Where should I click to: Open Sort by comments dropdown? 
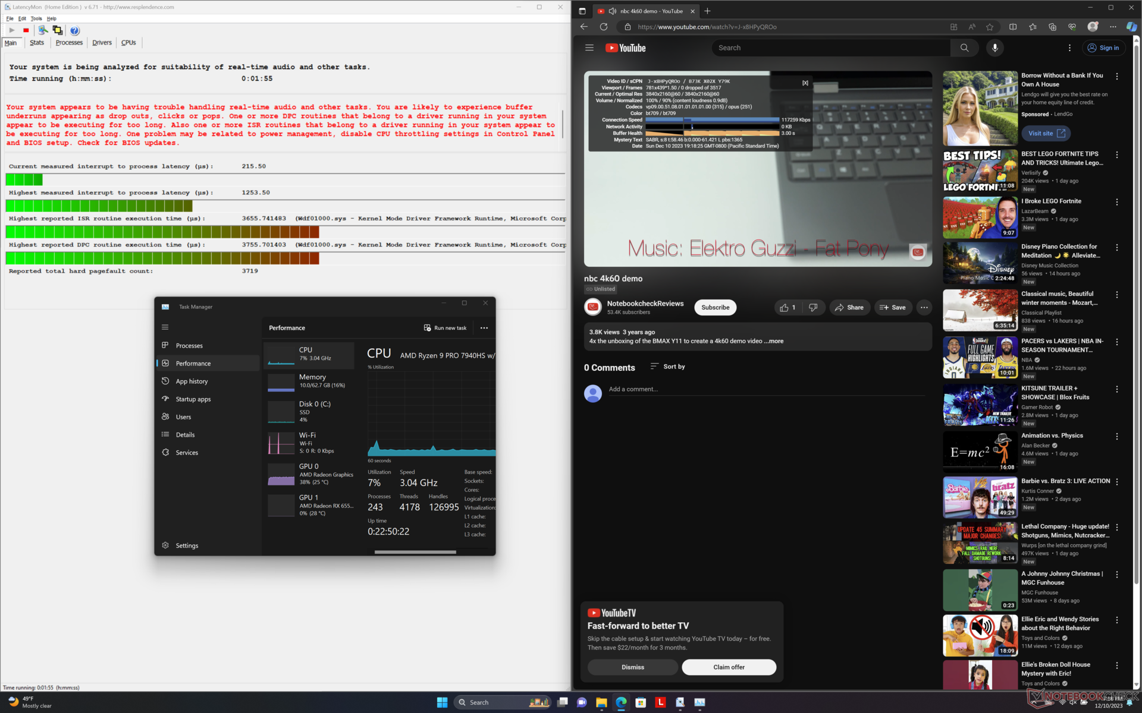(667, 367)
